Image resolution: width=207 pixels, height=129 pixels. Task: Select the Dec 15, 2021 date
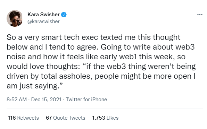[x=46, y=100]
